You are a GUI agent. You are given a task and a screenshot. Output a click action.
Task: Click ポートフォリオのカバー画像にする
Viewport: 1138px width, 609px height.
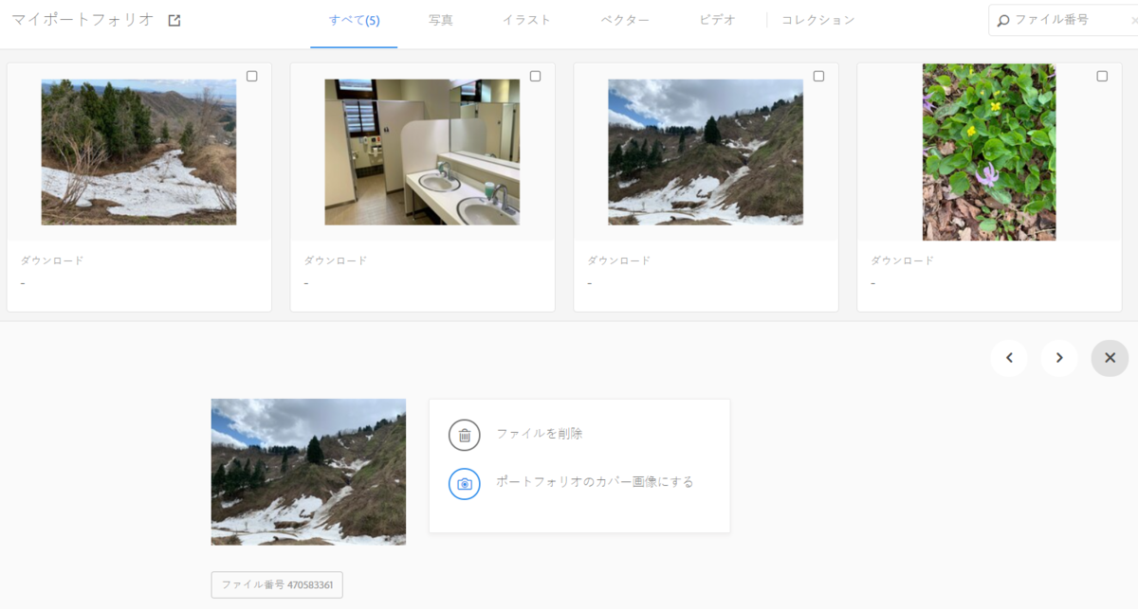(595, 482)
